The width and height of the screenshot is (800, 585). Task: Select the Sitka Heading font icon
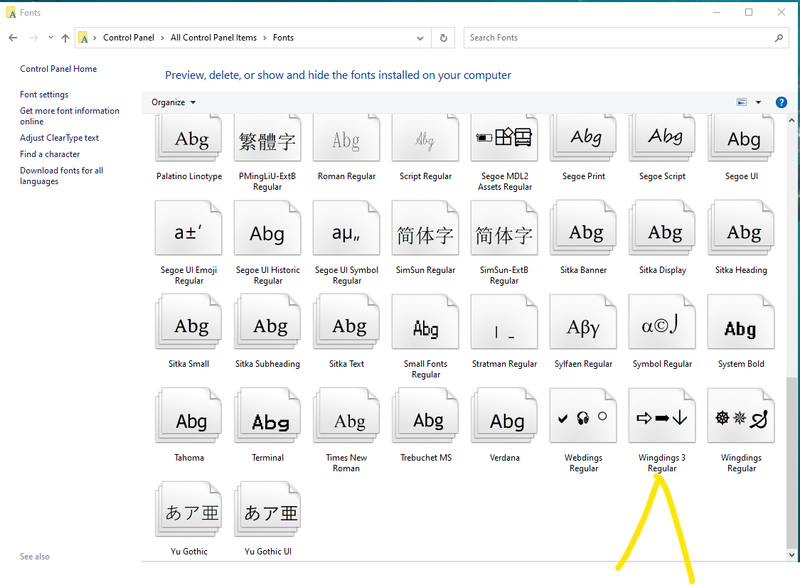pos(741,228)
